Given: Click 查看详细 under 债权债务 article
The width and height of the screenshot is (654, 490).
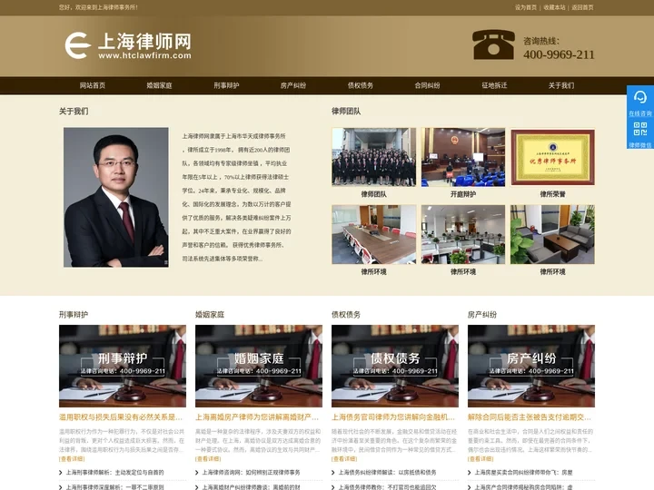Looking at the screenshot, I should coord(344,459).
